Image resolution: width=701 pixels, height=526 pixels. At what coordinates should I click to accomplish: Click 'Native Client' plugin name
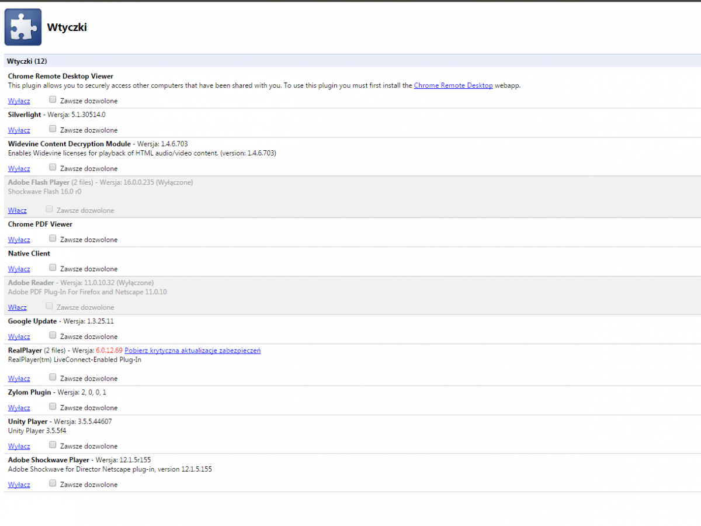click(29, 254)
